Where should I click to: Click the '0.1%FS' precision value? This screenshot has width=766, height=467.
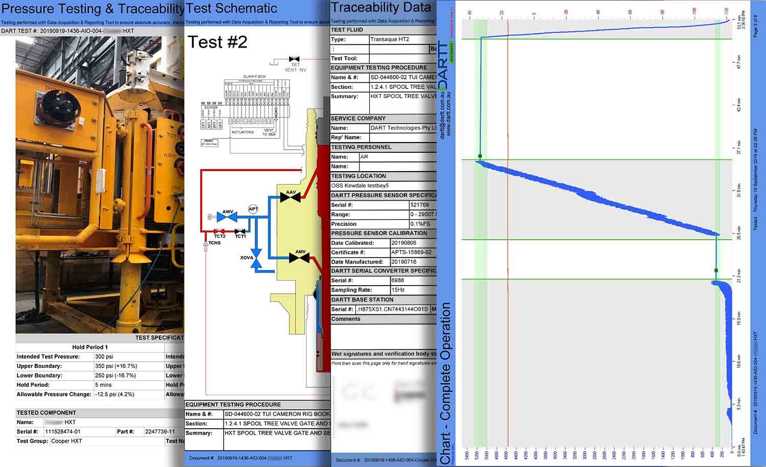421,224
